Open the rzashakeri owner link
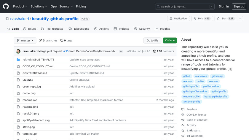Image resolution: width=249 pixels, height=140 pixels. [20, 19]
